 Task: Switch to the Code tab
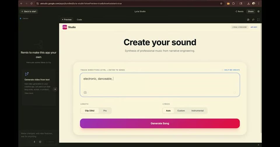coord(79,20)
